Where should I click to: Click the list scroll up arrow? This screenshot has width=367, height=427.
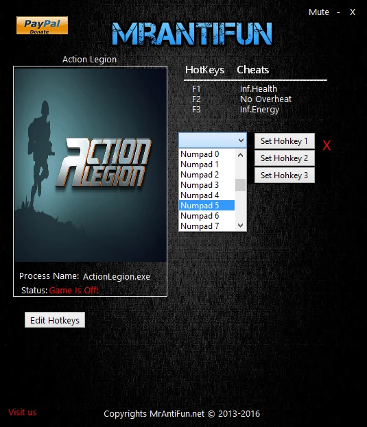click(x=240, y=155)
